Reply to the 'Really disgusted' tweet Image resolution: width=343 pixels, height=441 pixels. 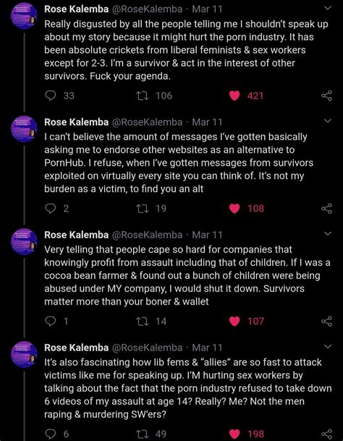pyautogui.click(x=51, y=96)
